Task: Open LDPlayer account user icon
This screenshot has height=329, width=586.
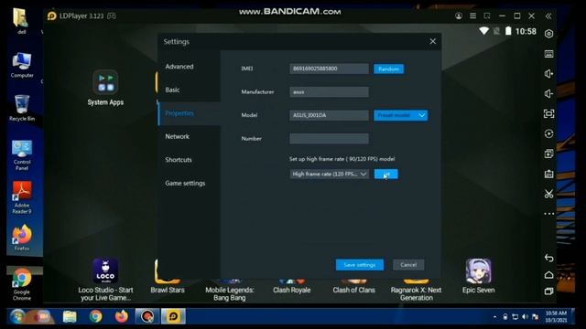Action: [x=459, y=16]
